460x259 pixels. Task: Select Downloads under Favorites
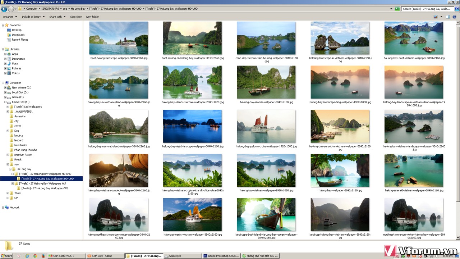coord(18,35)
